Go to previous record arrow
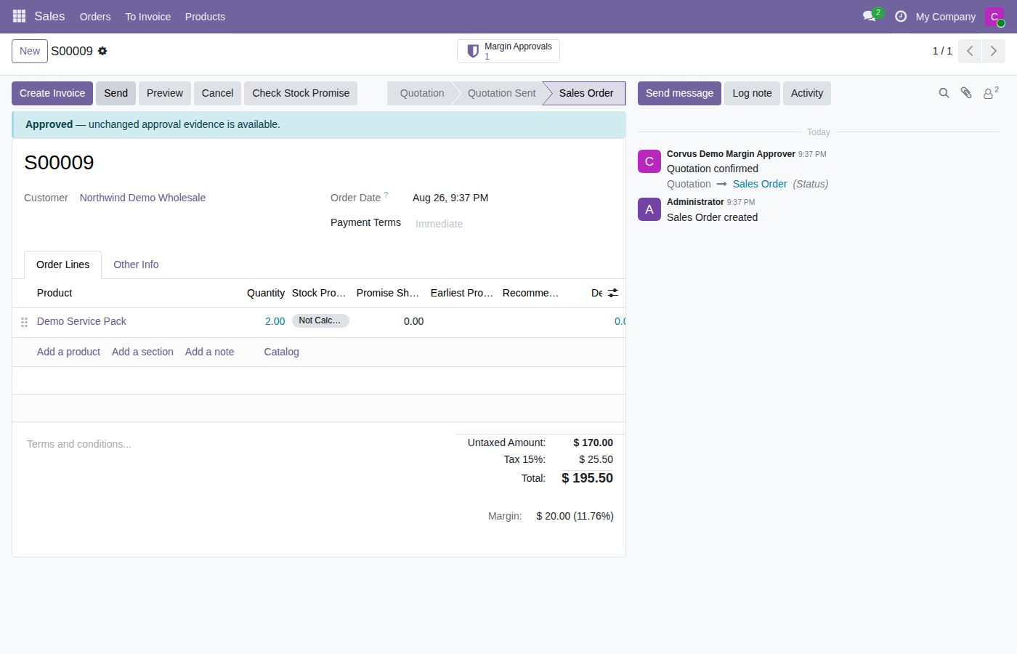Screen dimensions: 1017x654 coord(970,51)
